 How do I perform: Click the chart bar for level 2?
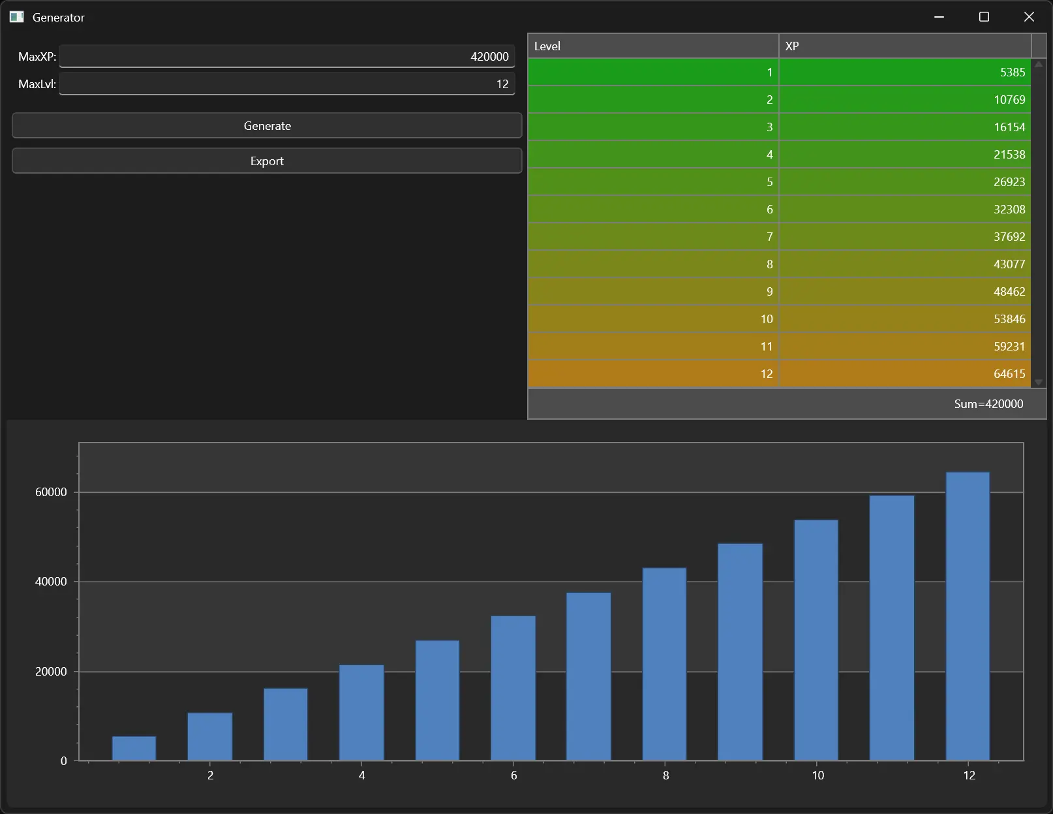click(210, 736)
